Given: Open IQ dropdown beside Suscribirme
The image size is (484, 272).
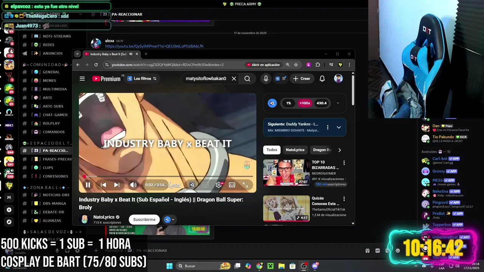Looking at the screenshot, I should [169, 219].
